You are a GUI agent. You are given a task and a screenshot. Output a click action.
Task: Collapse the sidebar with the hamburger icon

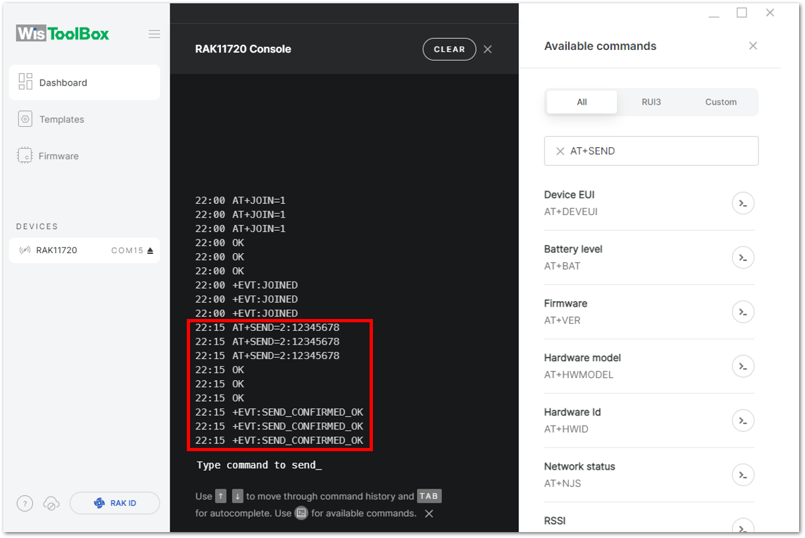(x=154, y=34)
